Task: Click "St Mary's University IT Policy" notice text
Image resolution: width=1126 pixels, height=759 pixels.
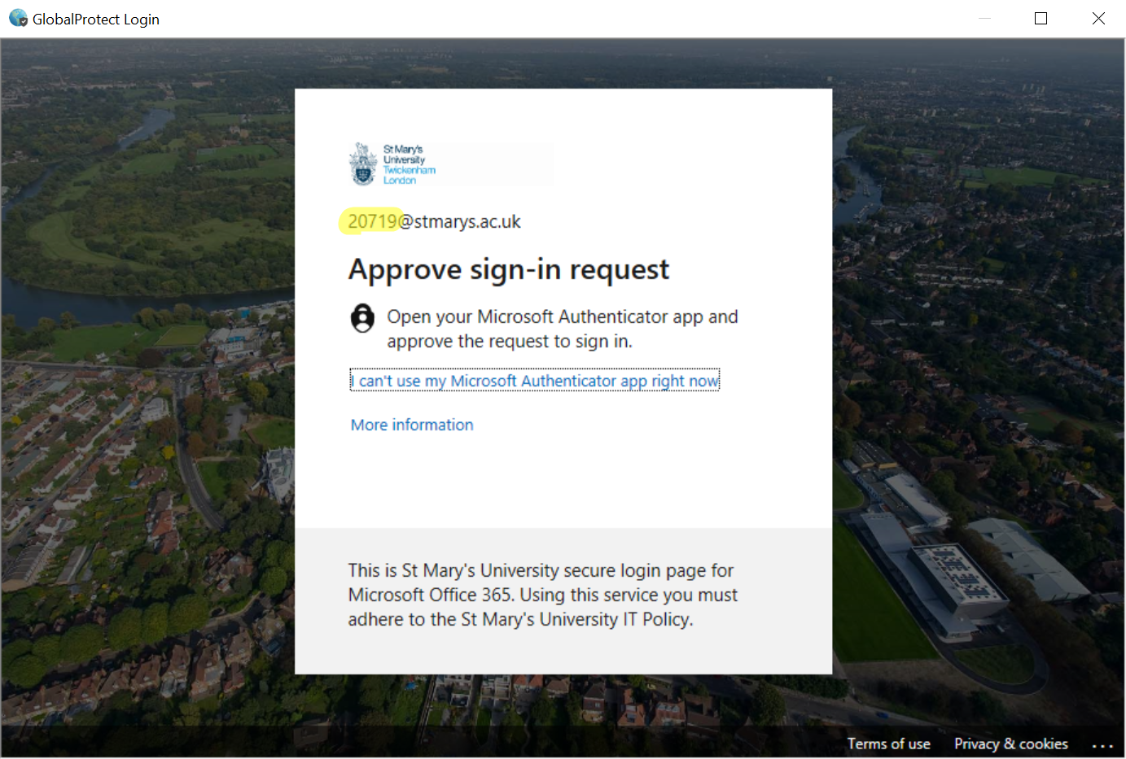Action: 576,619
